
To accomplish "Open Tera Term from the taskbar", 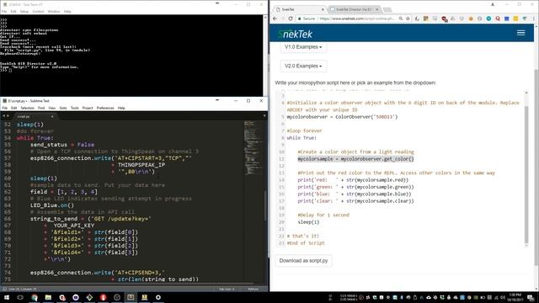I will tap(144, 297).
